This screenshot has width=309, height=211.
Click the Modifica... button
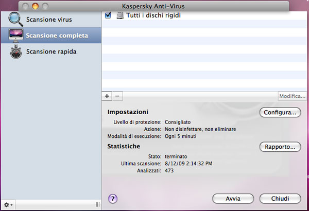[x=292, y=96]
